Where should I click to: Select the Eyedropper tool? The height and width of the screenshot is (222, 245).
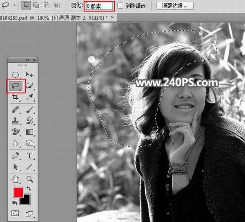[x=29, y=97]
